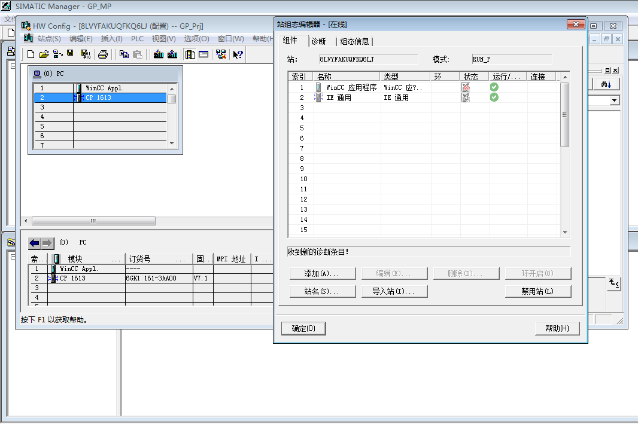The height and width of the screenshot is (424, 638).
Task: Click the 订货号 column header
Action: (x=159, y=259)
